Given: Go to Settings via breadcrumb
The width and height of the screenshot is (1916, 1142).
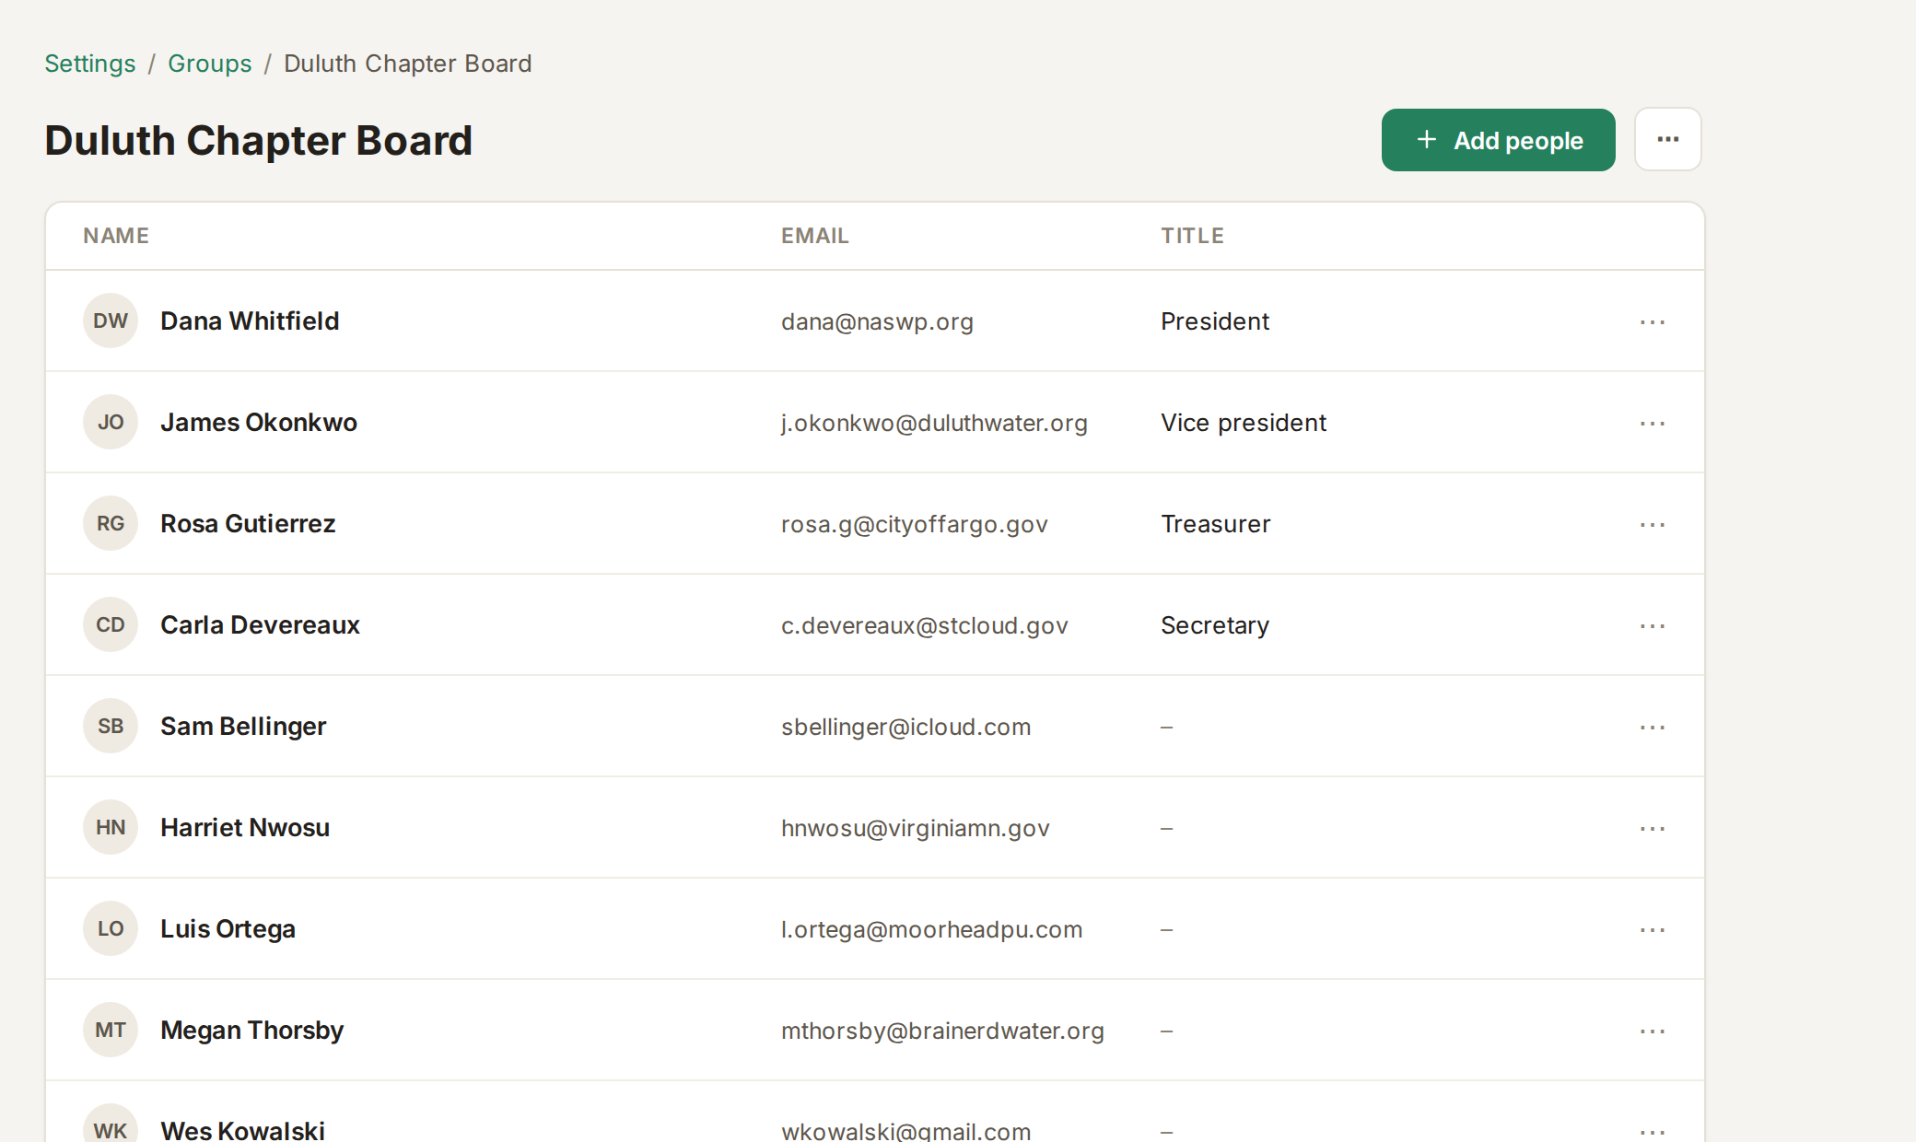Looking at the screenshot, I should pyautogui.click(x=90, y=64).
